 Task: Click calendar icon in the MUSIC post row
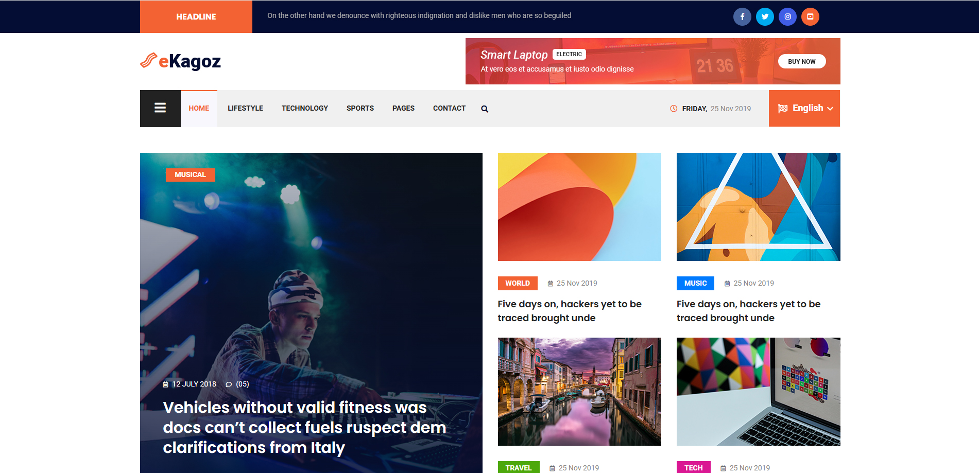[x=727, y=284]
